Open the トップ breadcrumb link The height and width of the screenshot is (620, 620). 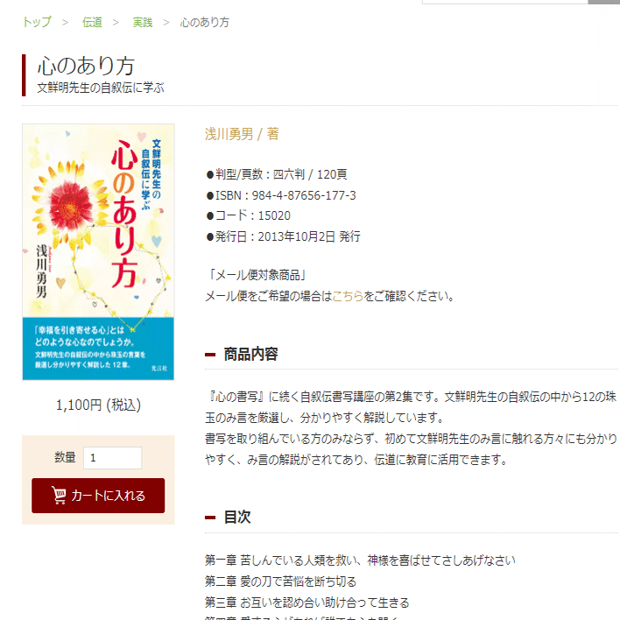pyautogui.click(x=37, y=22)
